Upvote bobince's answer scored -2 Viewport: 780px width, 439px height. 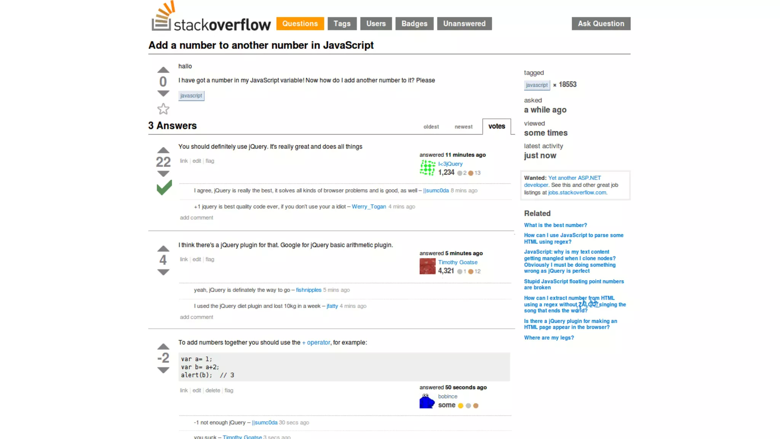tap(163, 347)
